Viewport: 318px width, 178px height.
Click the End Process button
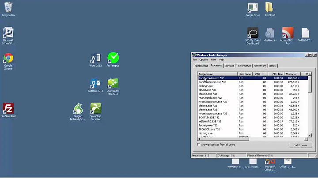[300, 145]
